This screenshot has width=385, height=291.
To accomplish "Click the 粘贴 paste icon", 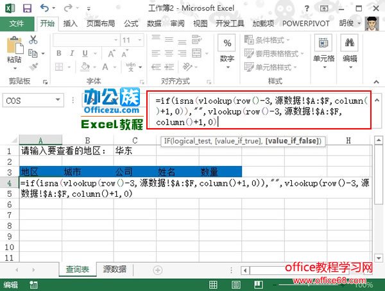I will tap(15, 46).
